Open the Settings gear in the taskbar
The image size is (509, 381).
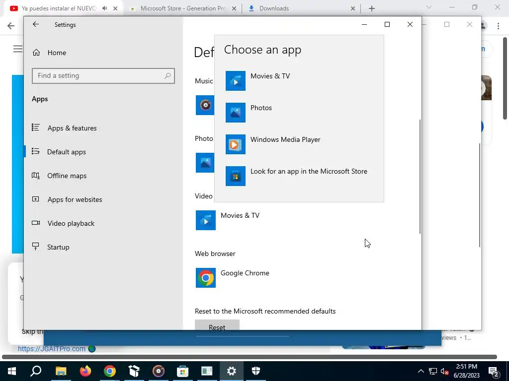(232, 371)
